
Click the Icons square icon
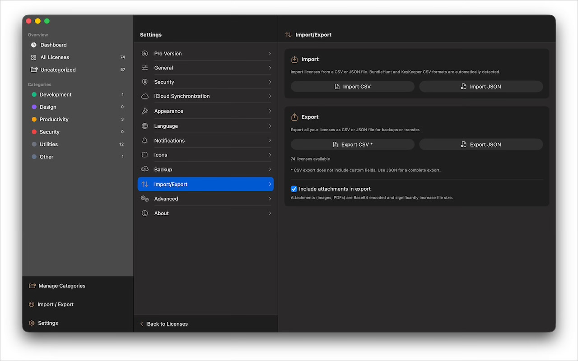[144, 155]
